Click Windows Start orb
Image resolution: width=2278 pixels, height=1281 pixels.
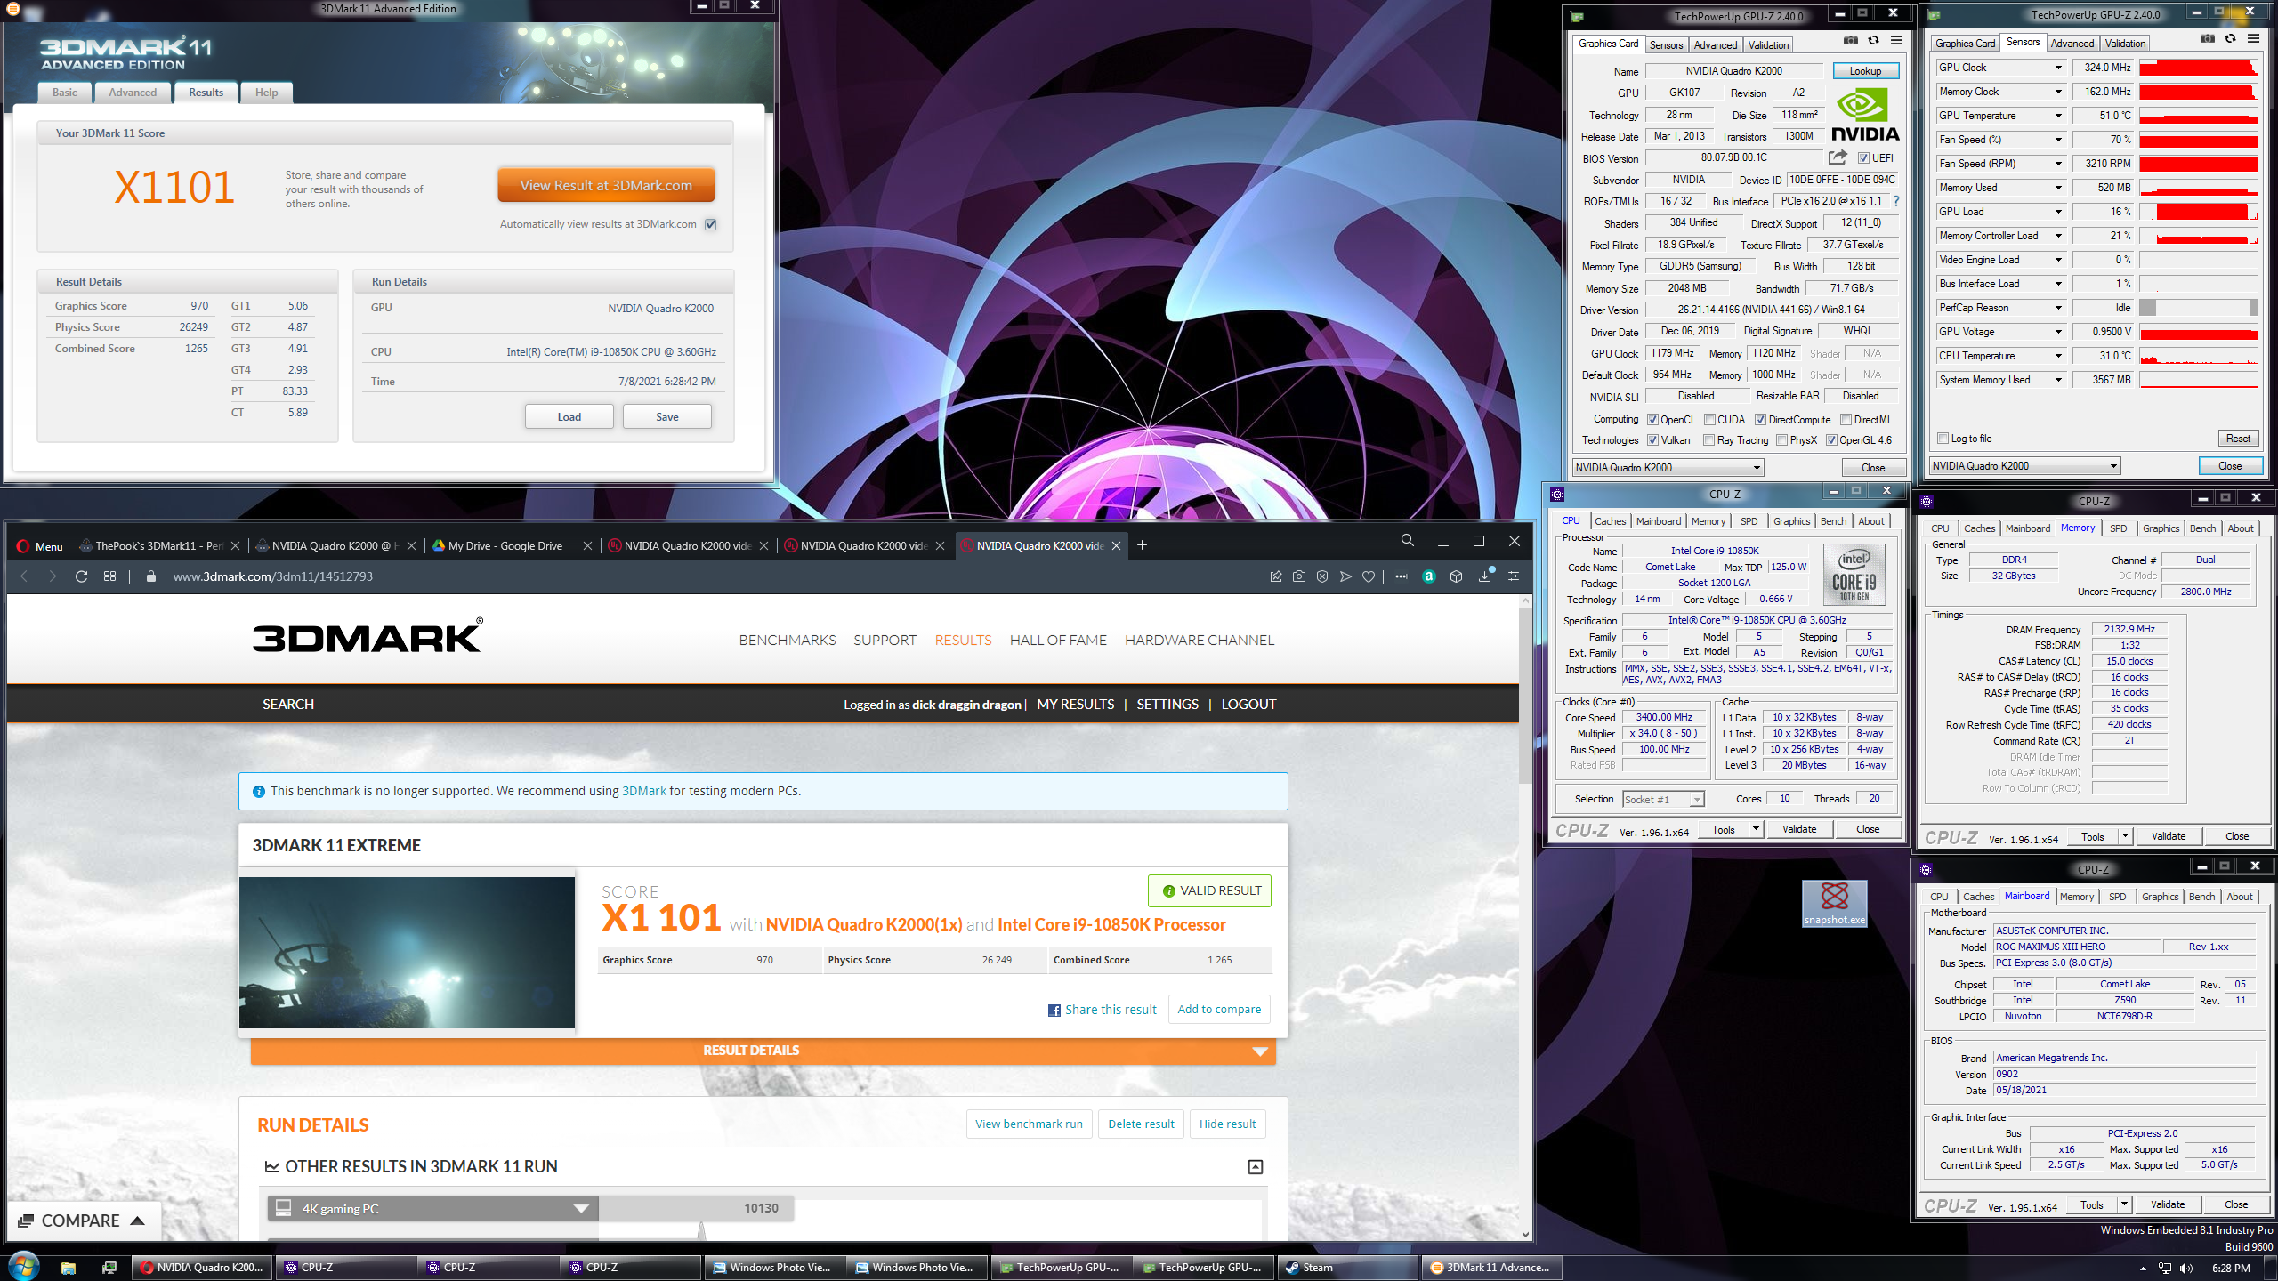23,1267
